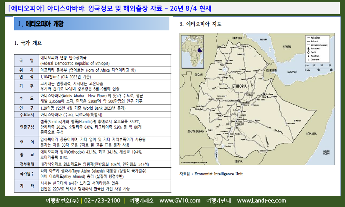Screen dimensions: 345x207
Task: Click the cell 1,104천km2 (CIA 2023년 기준)
Action: pos(105,77)
